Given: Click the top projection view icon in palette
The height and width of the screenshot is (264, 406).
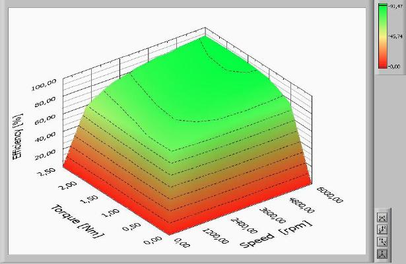Looking at the screenshot, I should 383,217.
